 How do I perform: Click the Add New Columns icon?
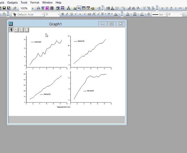[x=99, y=8]
